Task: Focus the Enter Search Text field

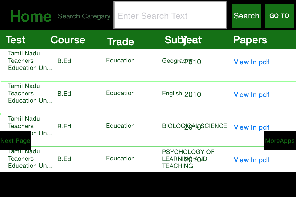Action: click(170, 15)
